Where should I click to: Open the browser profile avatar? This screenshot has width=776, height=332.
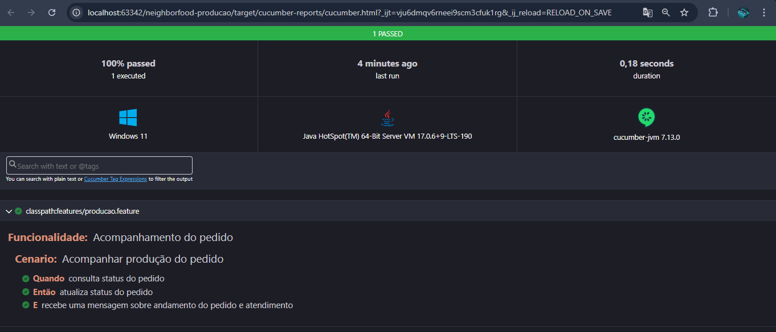(743, 13)
